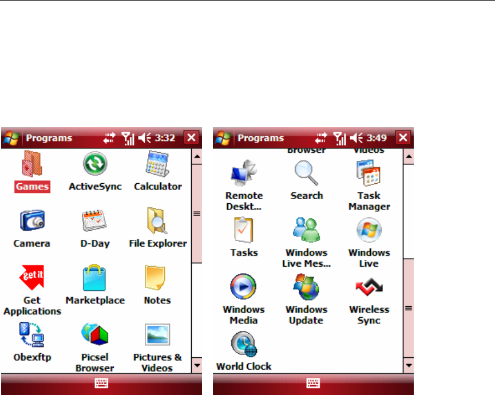495x395 pixels.
Task: Click scrollbar thumb in left window
Action: click(197, 214)
